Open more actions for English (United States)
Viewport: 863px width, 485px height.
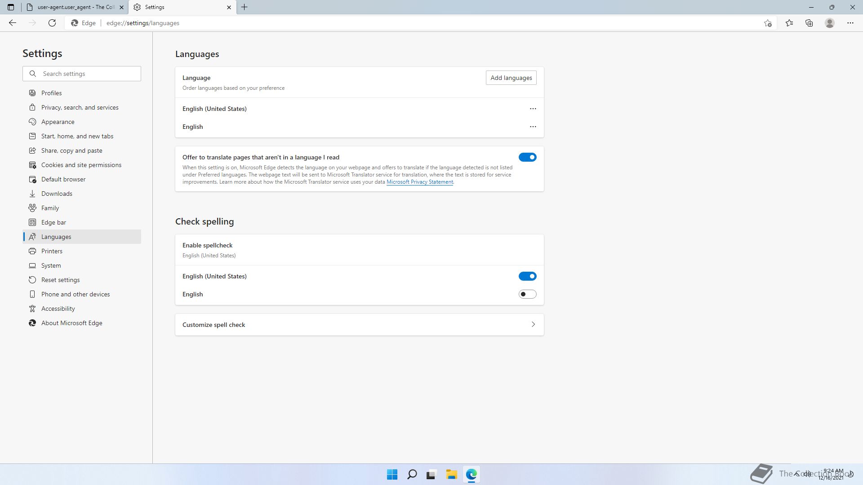[x=533, y=109]
